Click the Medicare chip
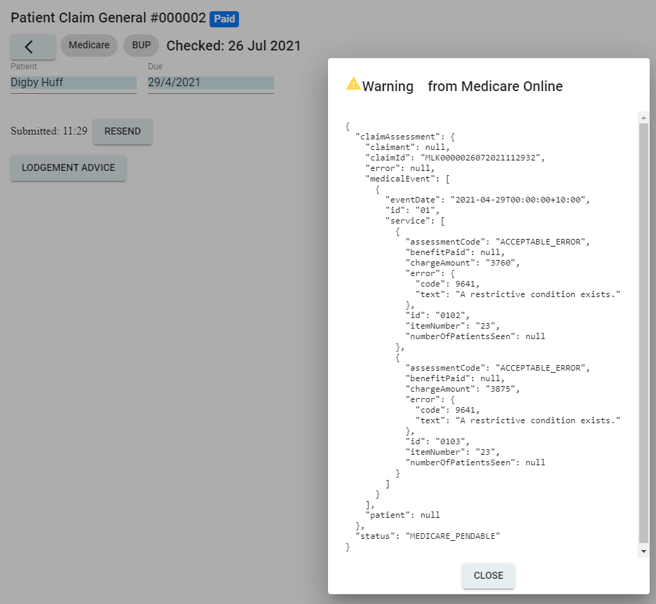656x604 pixels. pyautogui.click(x=89, y=45)
